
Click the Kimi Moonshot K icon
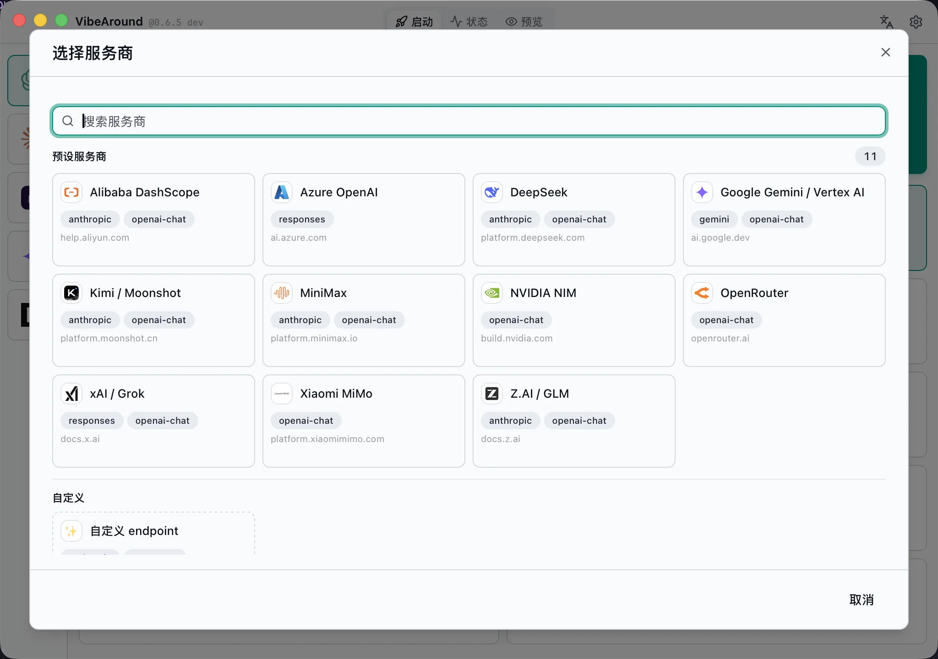[71, 293]
